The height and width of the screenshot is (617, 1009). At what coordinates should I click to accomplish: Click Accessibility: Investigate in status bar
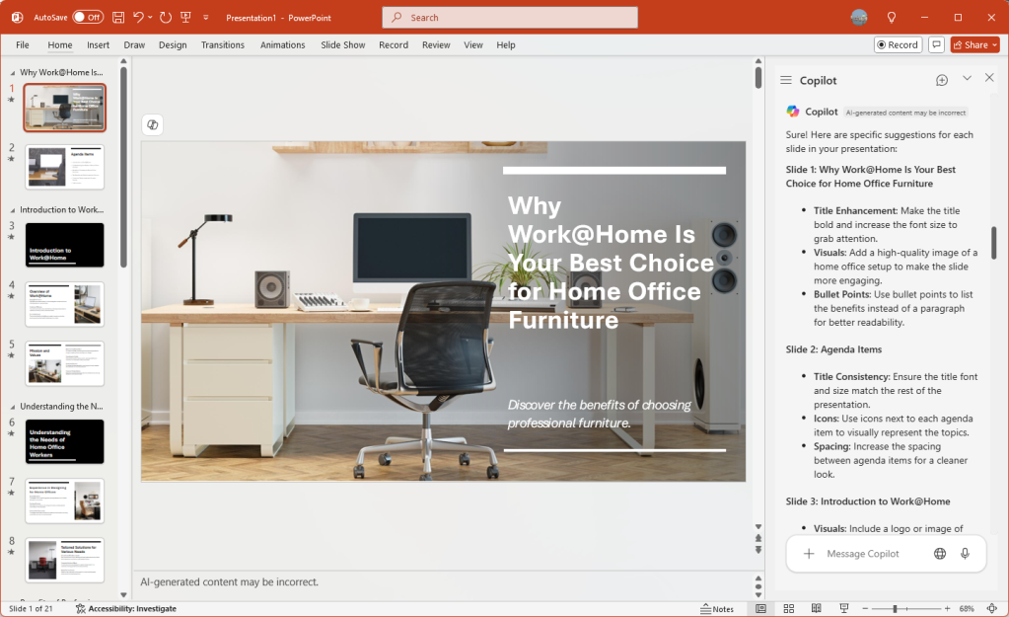click(125, 609)
